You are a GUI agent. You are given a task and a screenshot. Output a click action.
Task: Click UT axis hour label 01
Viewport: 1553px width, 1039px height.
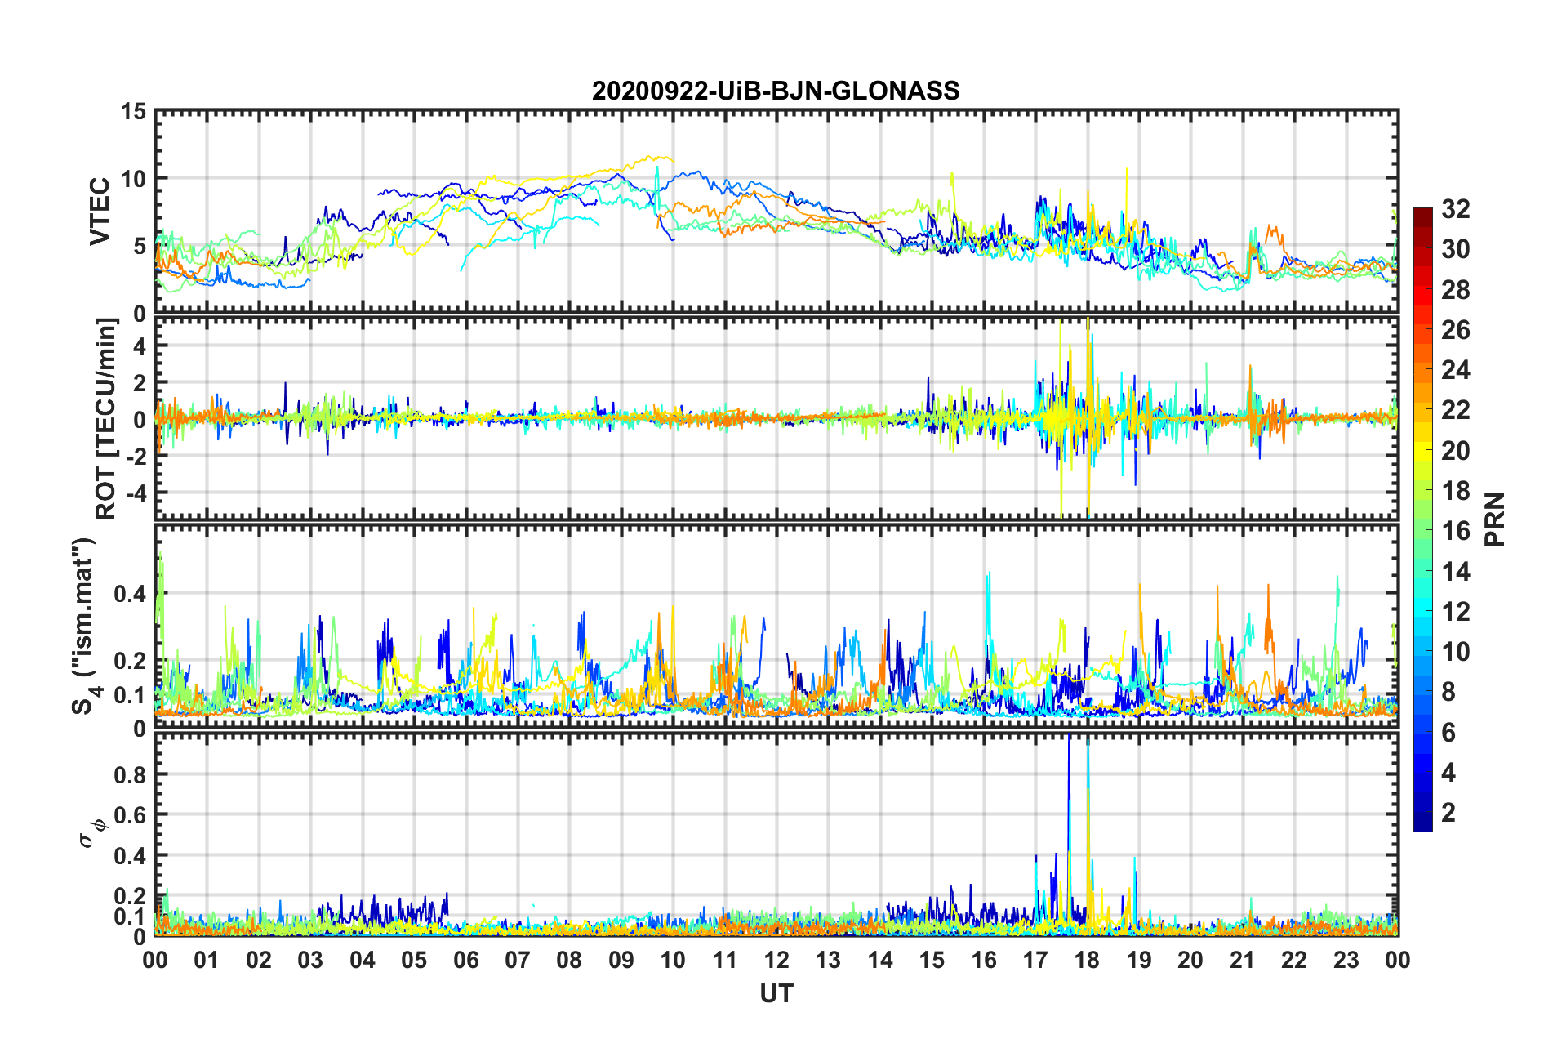[x=207, y=961]
